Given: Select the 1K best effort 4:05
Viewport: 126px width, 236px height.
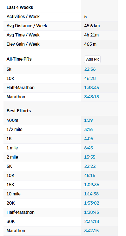Looking at the screenshot, I should 89,139.
